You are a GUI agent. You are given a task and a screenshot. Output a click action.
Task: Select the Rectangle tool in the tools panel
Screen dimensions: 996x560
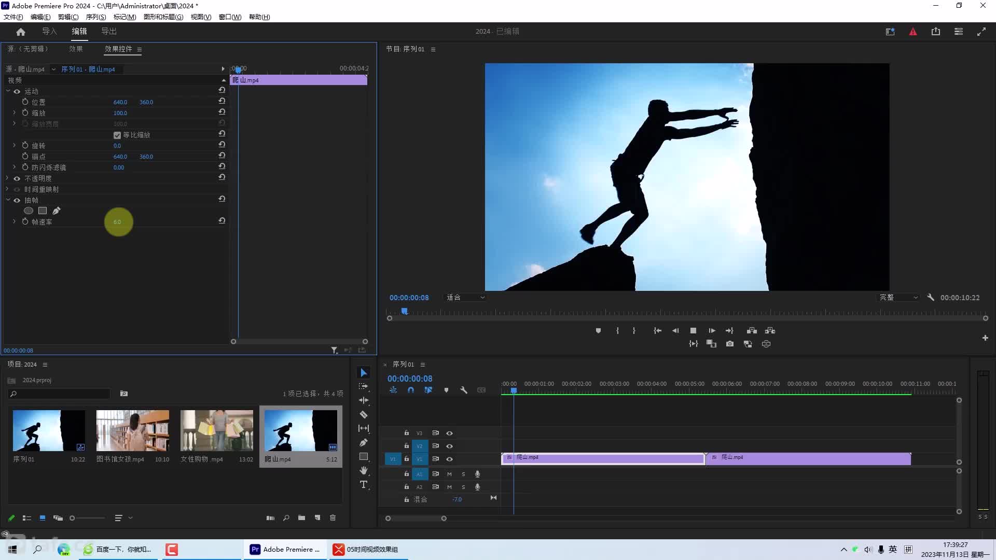tap(364, 456)
